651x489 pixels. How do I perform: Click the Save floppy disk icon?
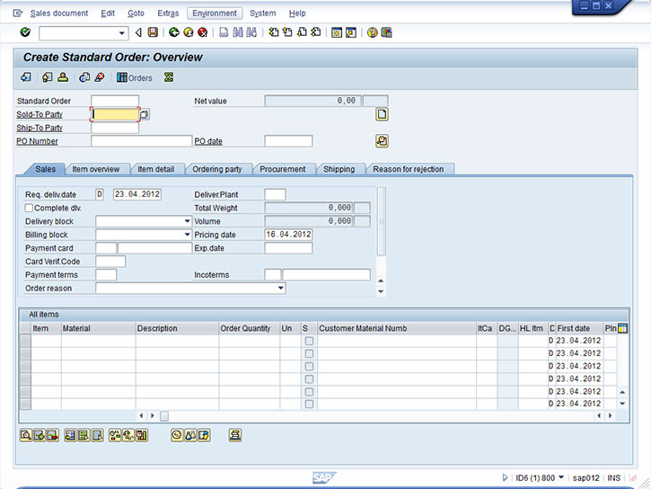click(153, 32)
